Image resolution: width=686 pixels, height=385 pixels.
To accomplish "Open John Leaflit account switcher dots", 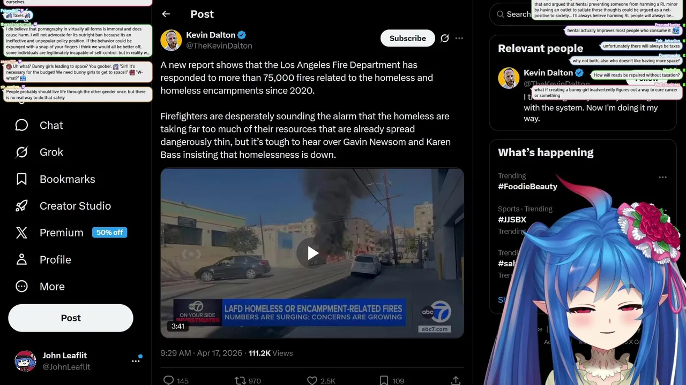I will click(x=136, y=361).
